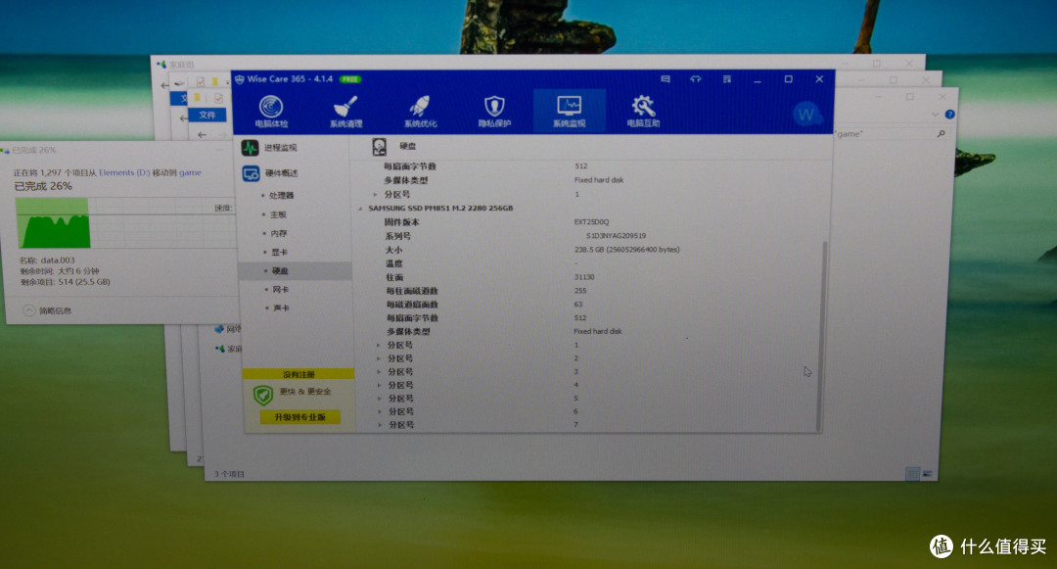Collapse details with 简略信息 chevron
The height and width of the screenshot is (569, 1057).
click(x=28, y=310)
